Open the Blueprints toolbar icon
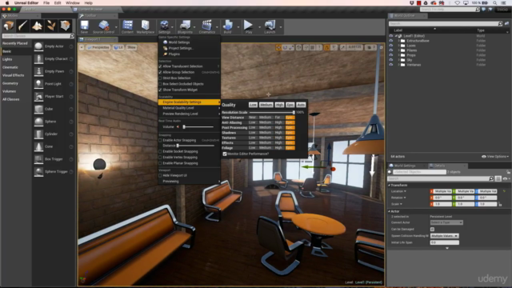This screenshot has width=512, height=288. pos(185,26)
